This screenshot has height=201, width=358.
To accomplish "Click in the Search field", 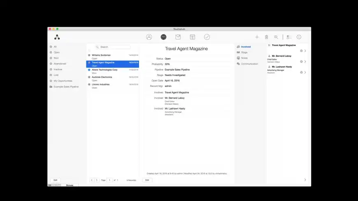I will pos(113,47).
